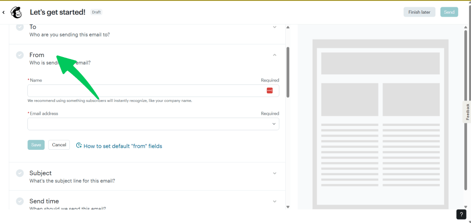The width and height of the screenshot is (471, 223).
Task: Click the From section check circle
Action: pos(20,55)
